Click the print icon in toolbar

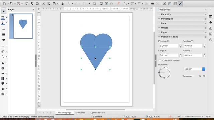(x=37, y=4)
